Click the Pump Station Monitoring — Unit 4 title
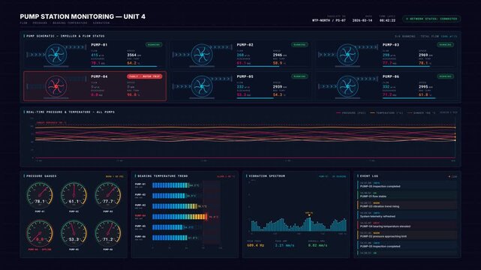Screen dimensions: 481x270 click(83, 16)
